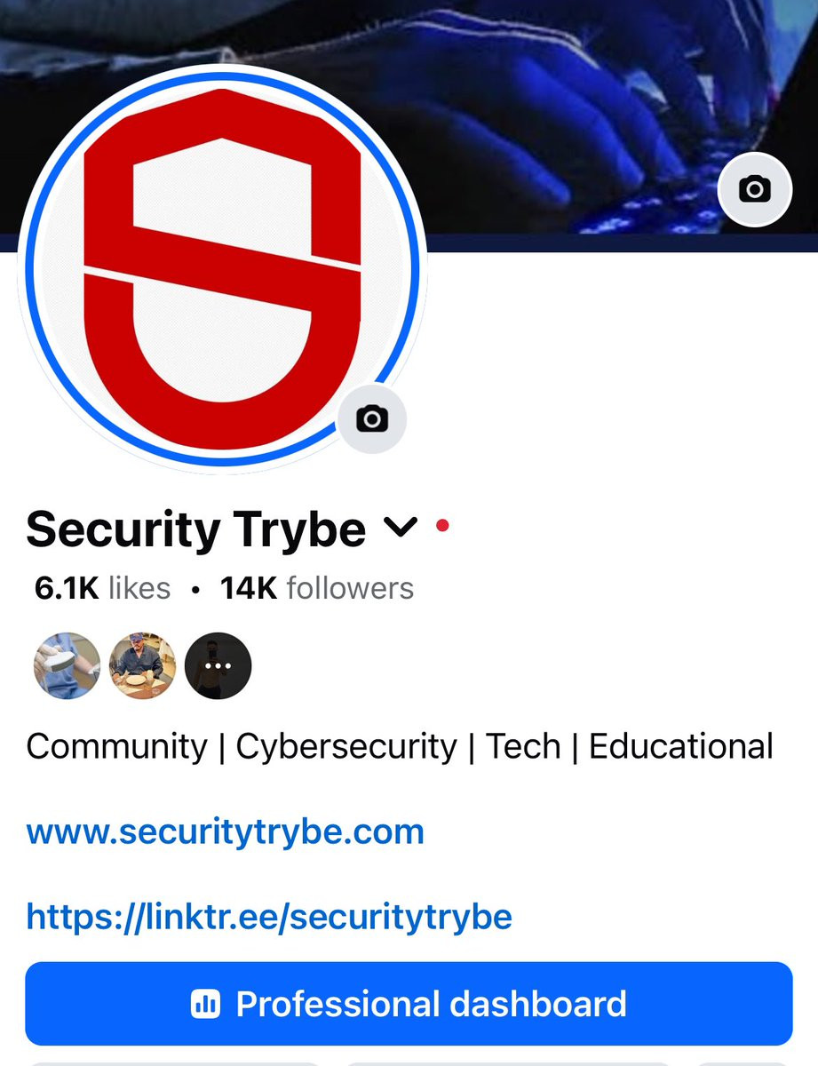Tap the Community Cybersecurity Tech Educational bio

pos(400,746)
